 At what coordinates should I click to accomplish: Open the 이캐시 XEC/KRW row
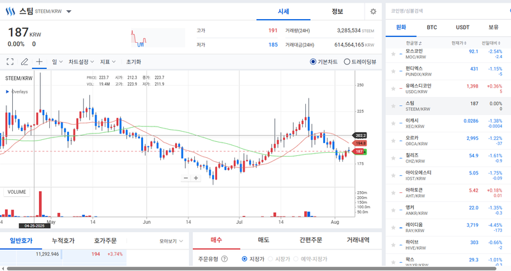(448, 123)
